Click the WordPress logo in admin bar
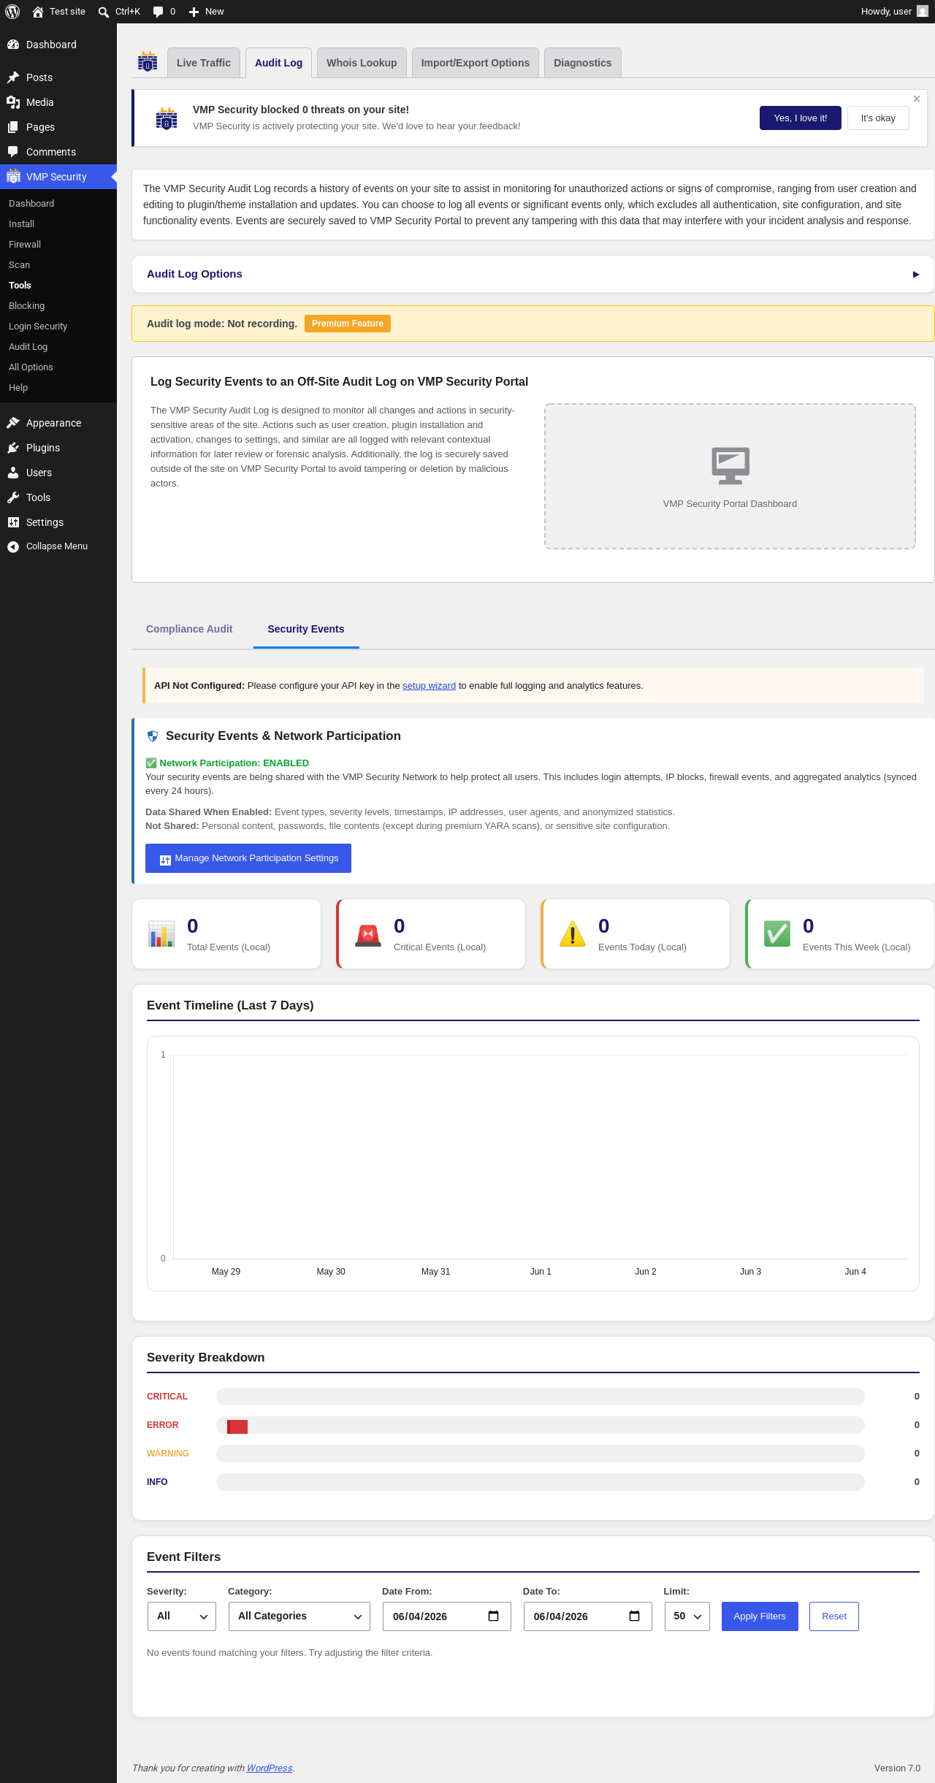The image size is (935, 1783). pyautogui.click(x=12, y=12)
